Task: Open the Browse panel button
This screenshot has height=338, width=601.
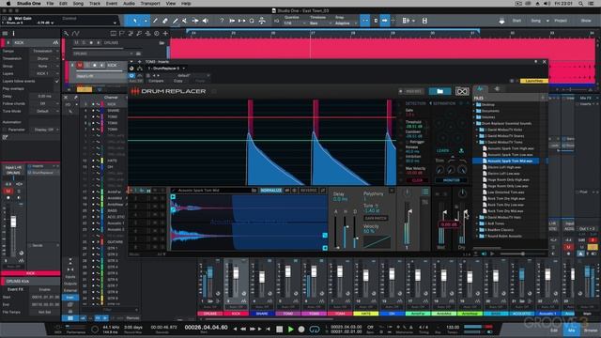Action: click(591, 330)
